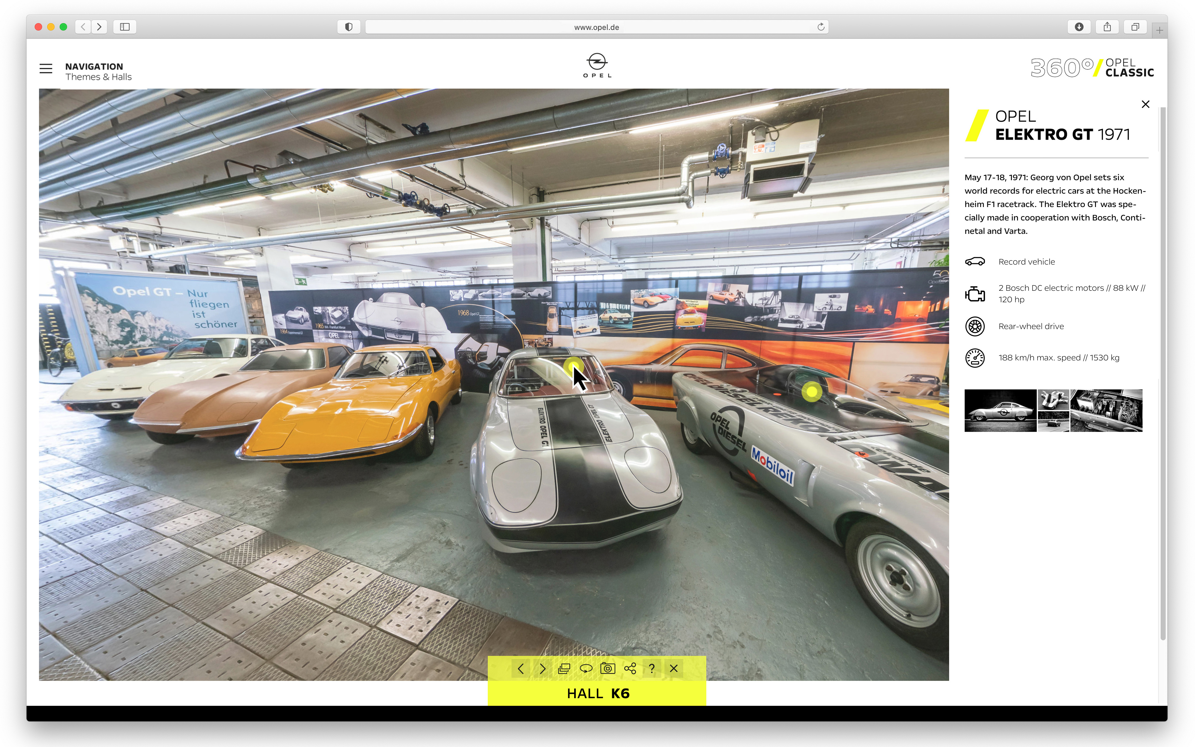1195x747 pixels.
Task: Click the camera screenshot icon
Action: 608,668
